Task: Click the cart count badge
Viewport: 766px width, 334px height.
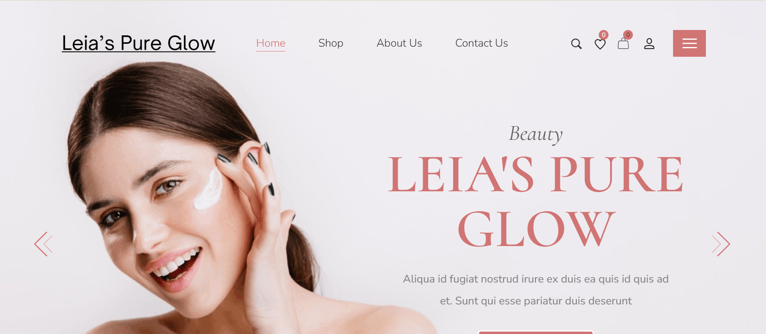Action: tap(628, 35)
